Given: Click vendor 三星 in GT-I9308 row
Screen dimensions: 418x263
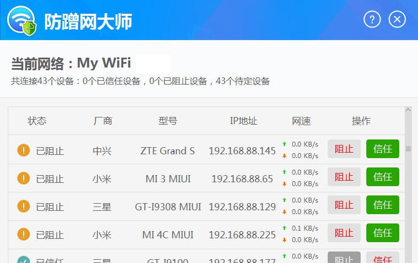Looking at the screenshot, I should (102, 207).
